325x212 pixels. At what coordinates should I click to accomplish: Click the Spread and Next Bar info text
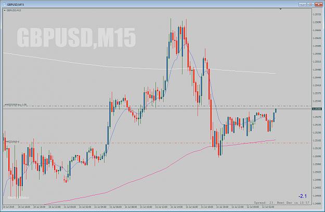coord(282,203)
